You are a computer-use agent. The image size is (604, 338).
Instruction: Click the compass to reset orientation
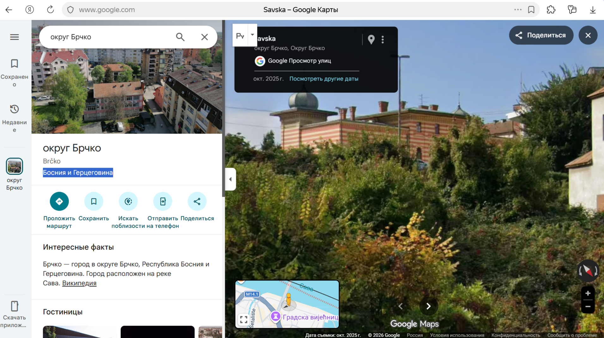tap(588, 271)
